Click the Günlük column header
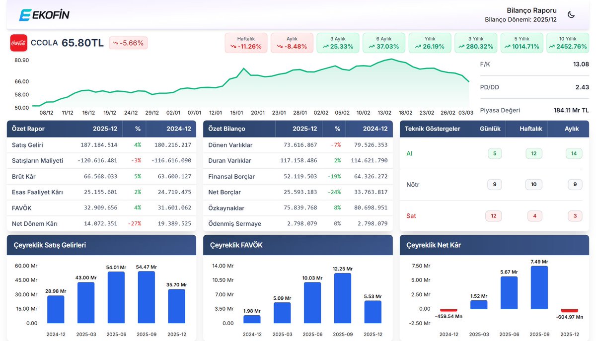Image resolution: width=596 pixels, height=341 pixels. pyautogui.click(x=490, y=129)
